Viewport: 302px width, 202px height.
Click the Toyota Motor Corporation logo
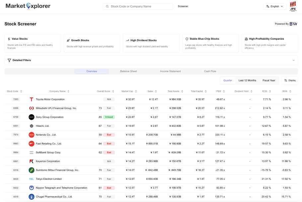pos(32,99)
